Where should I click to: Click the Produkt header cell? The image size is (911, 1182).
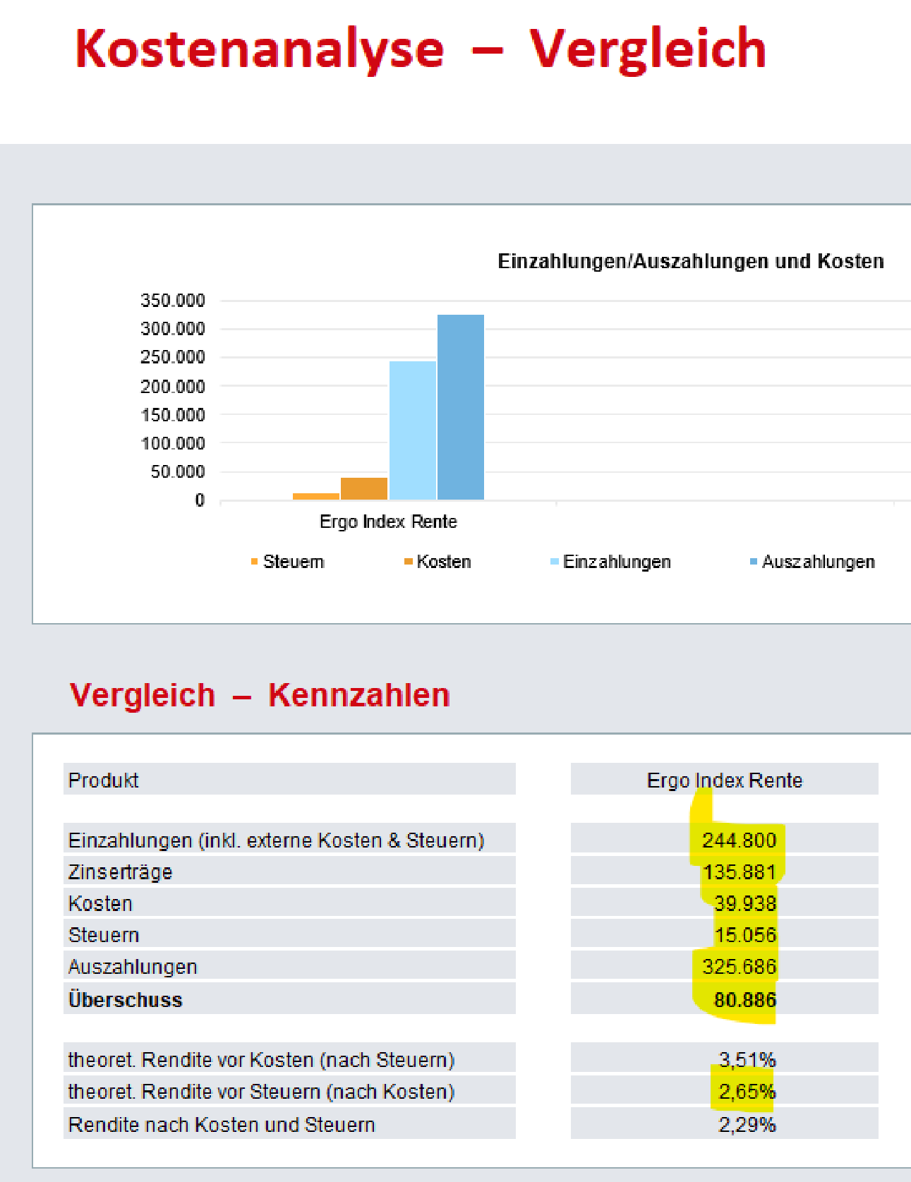(x=289, y=779)
